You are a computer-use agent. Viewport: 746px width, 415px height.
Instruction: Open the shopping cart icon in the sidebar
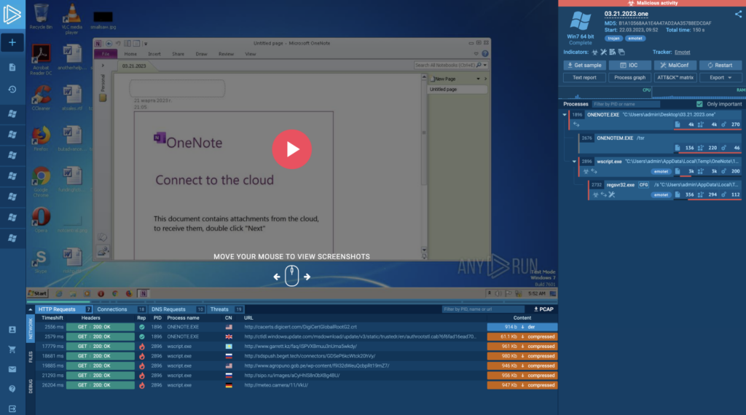coord(12,349)
